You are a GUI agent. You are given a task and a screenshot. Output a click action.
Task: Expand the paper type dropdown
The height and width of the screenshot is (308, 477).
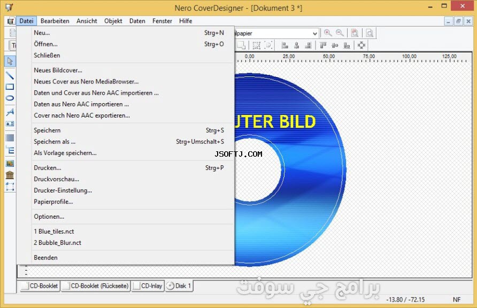point(315,34)
